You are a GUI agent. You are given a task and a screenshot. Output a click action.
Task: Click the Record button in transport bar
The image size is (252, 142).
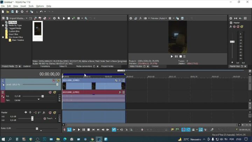click(64, 130)
